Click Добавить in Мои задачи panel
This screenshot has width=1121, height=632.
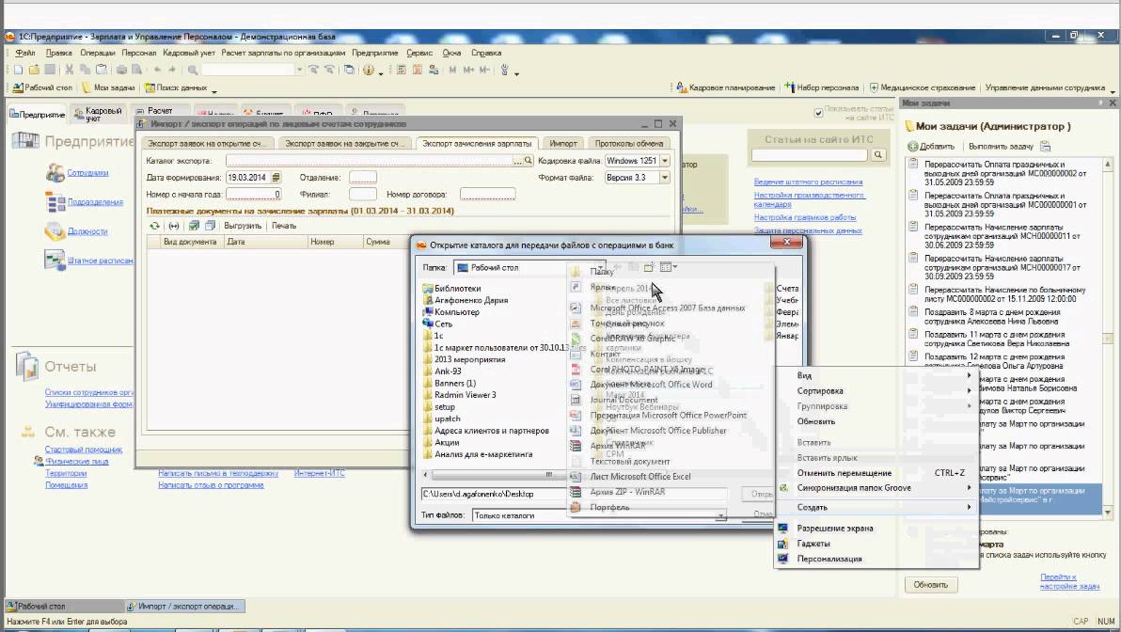932,147
